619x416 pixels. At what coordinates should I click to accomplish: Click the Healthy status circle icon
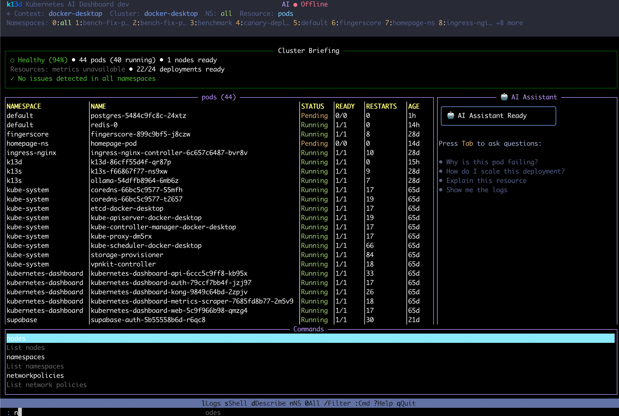12,60
